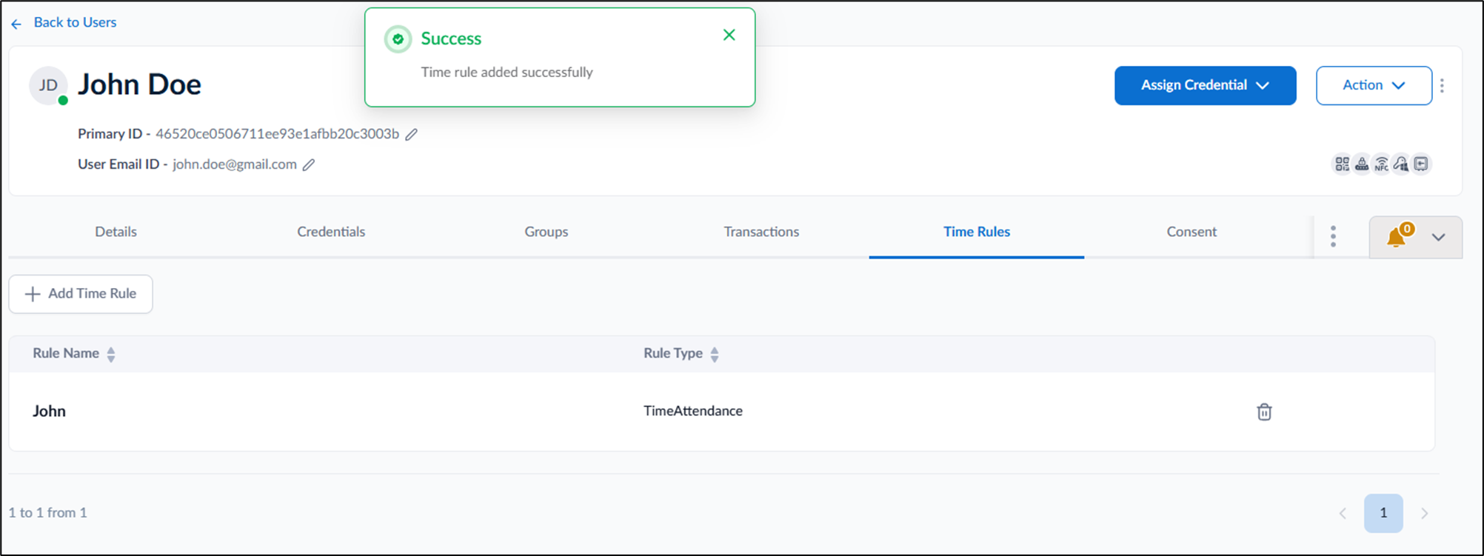1484x556 pixels.
Task: Open the Assign Credential dropdown
Action: click(x=1205, y=86)
